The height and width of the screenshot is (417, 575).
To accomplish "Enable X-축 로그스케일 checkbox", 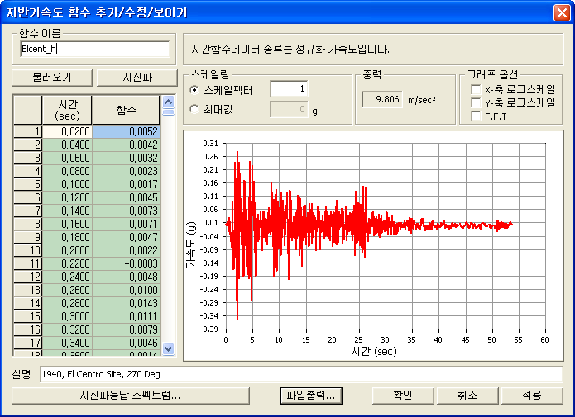I will tap(476, 89).
